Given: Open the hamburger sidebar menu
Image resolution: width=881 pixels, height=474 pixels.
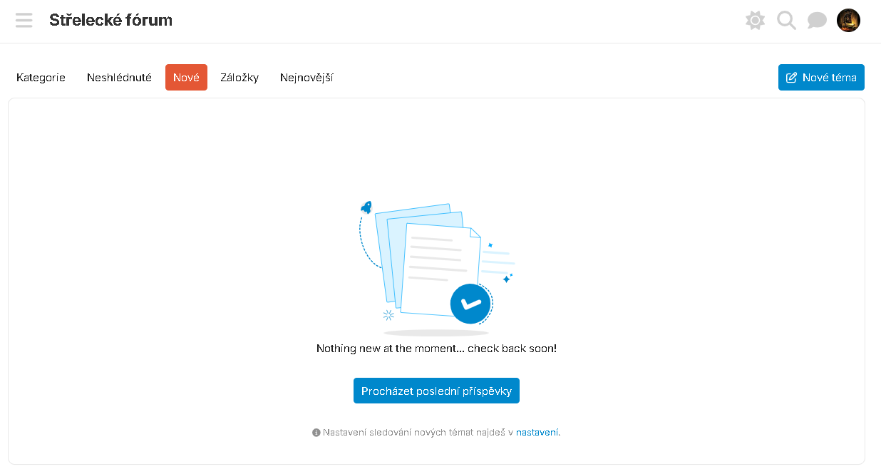Looking at the screenshot, I should [24, 20].
